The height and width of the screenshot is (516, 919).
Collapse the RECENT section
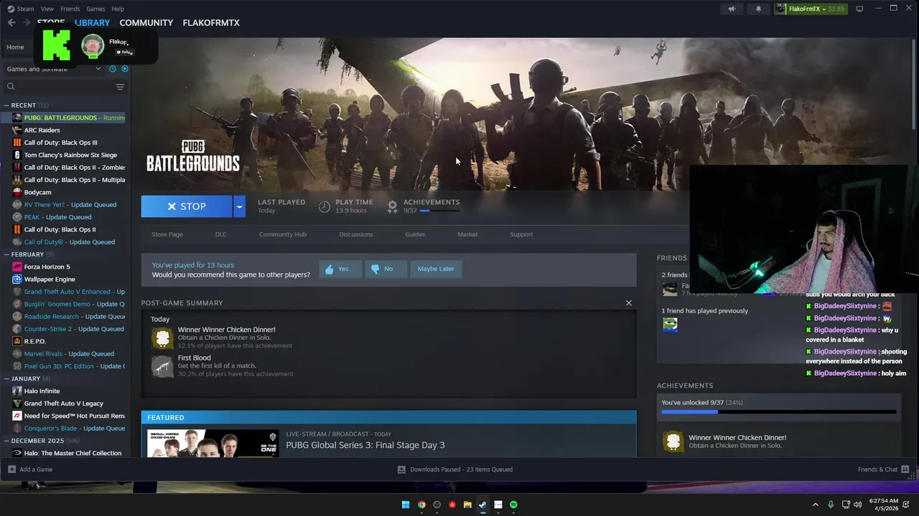tap(6, 105)
